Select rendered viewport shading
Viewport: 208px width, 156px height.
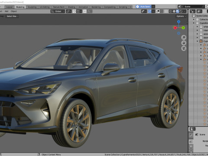(181, 11)
